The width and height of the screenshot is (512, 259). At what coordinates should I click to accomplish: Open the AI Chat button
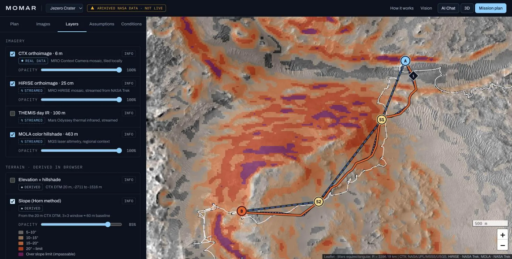click(x=448, y=8)
